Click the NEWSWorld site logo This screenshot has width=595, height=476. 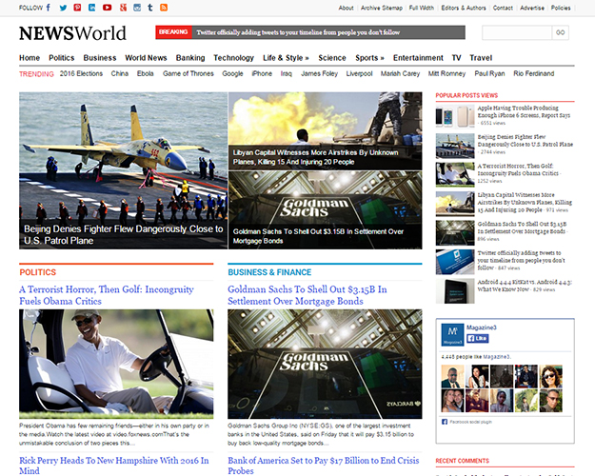72,33
